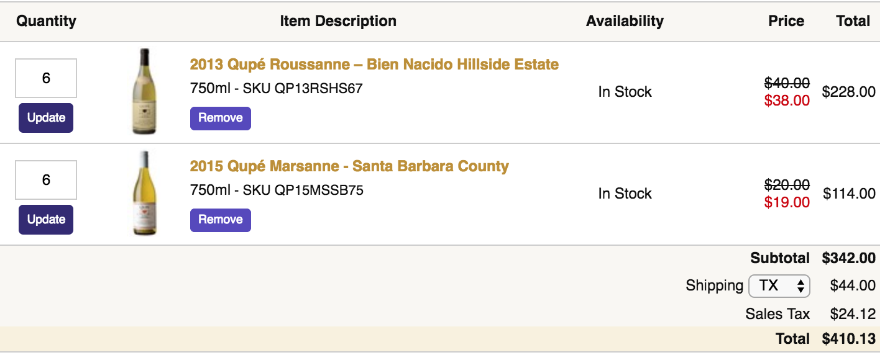Image resolution: width=890 pixels, height=355 pixels.
Task: Click the Marsanne quantity input field
Action: [x=46, y=180]
